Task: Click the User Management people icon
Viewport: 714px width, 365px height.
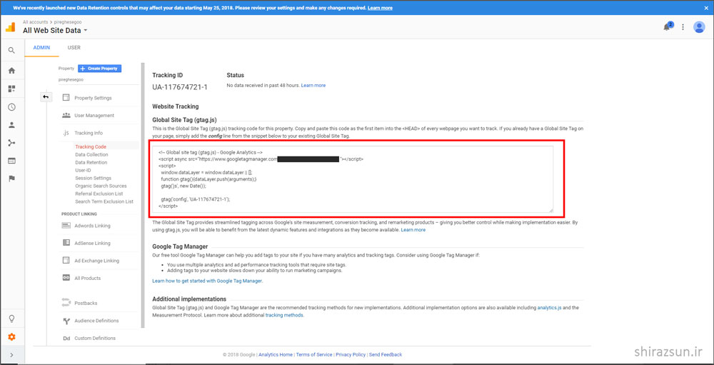Action: (66, 115)
